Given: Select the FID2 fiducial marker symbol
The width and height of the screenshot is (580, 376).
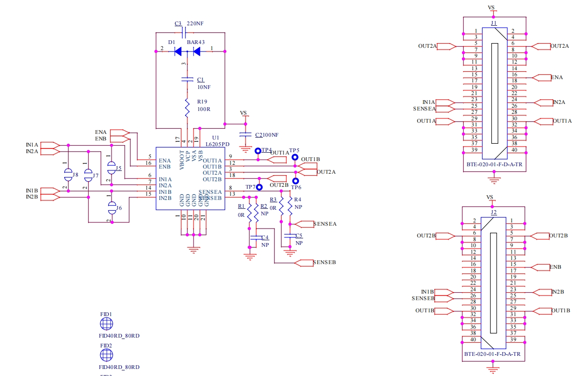Looking at the screenshot, I should 106,356.
